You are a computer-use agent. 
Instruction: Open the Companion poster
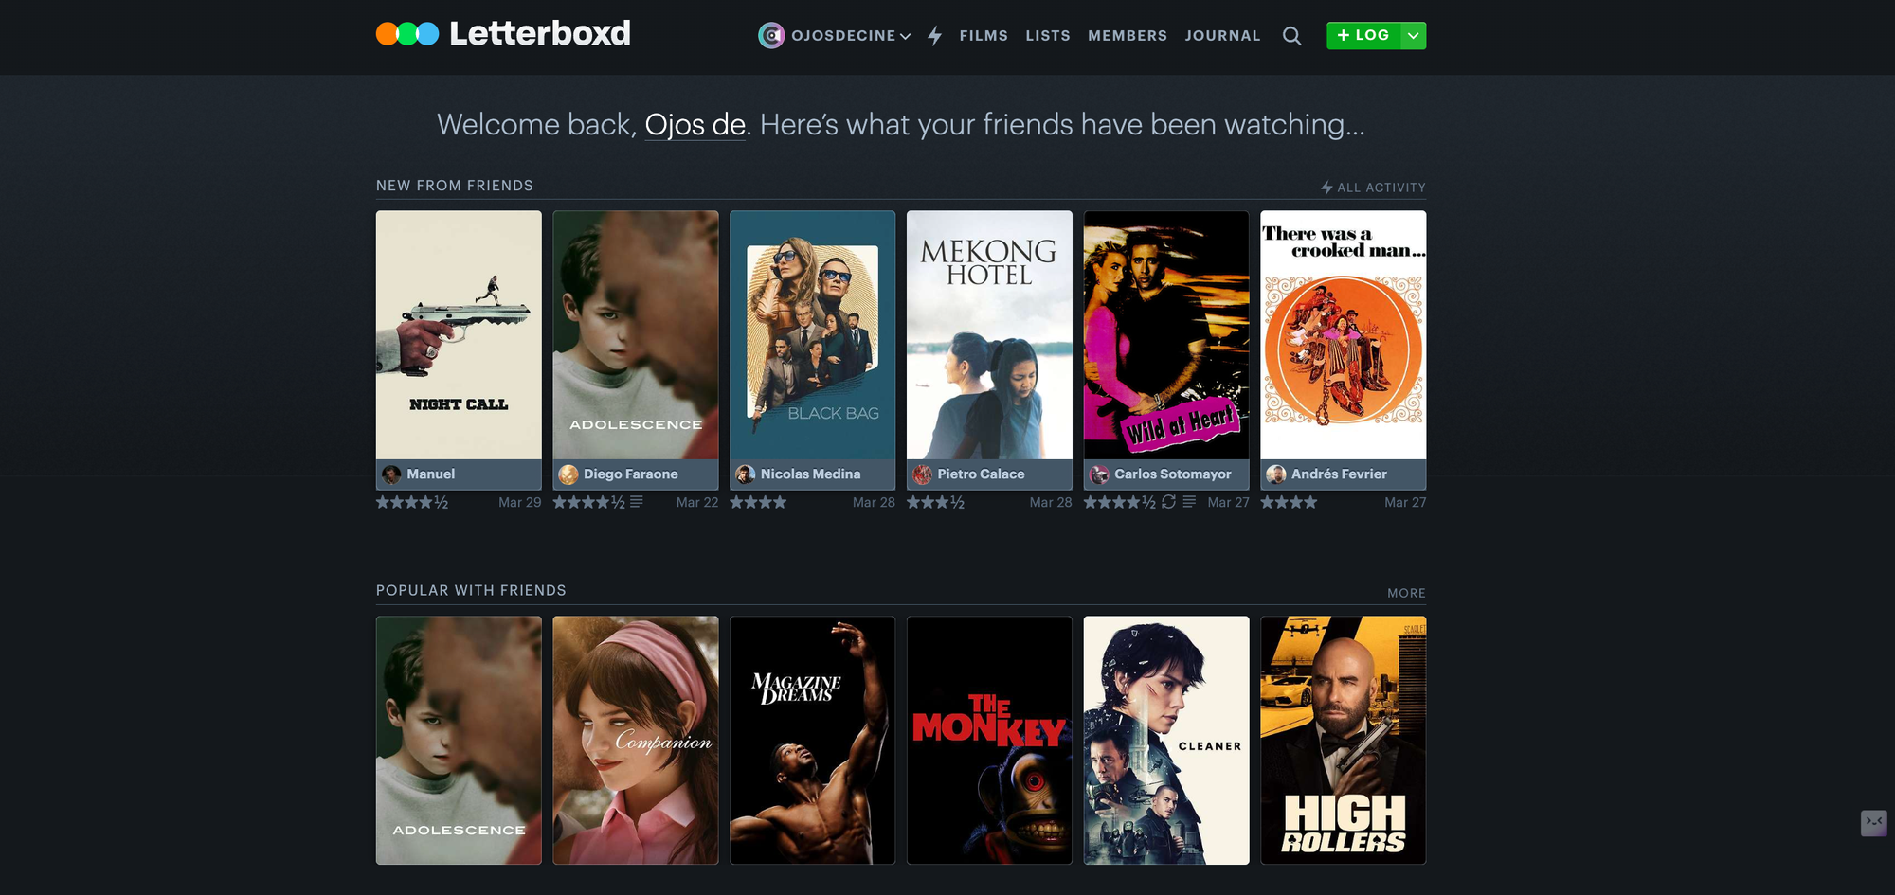tap(636, 741)
